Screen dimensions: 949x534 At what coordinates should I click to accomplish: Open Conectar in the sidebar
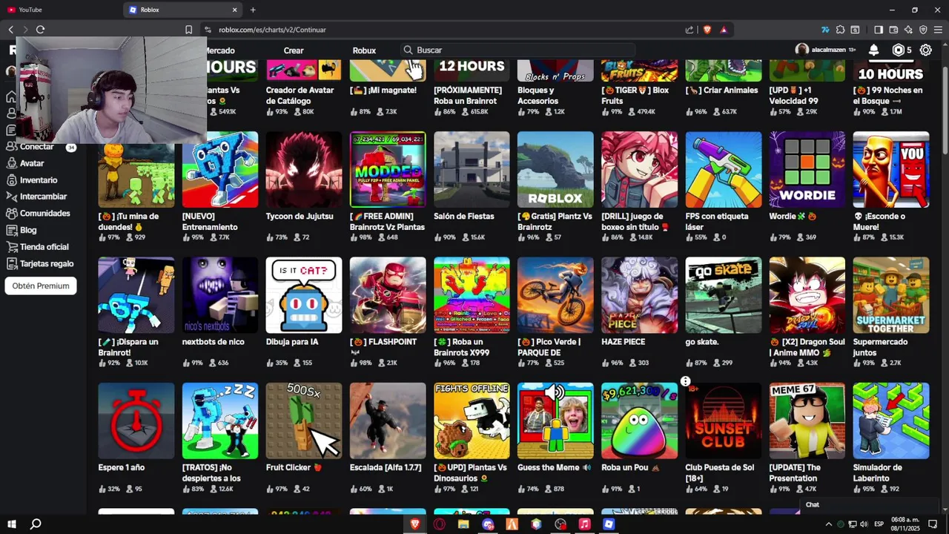click(x=37, y=147)
